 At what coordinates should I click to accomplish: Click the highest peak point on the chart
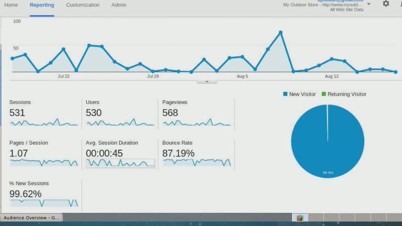280,33
